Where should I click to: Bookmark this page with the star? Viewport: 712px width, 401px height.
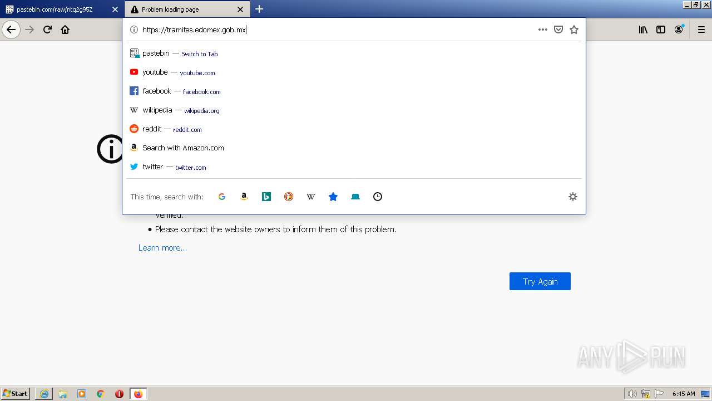[x=574, y=30]
